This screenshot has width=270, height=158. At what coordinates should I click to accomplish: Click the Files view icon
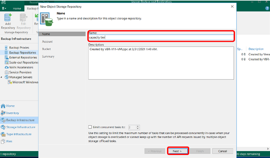[3, 141]
